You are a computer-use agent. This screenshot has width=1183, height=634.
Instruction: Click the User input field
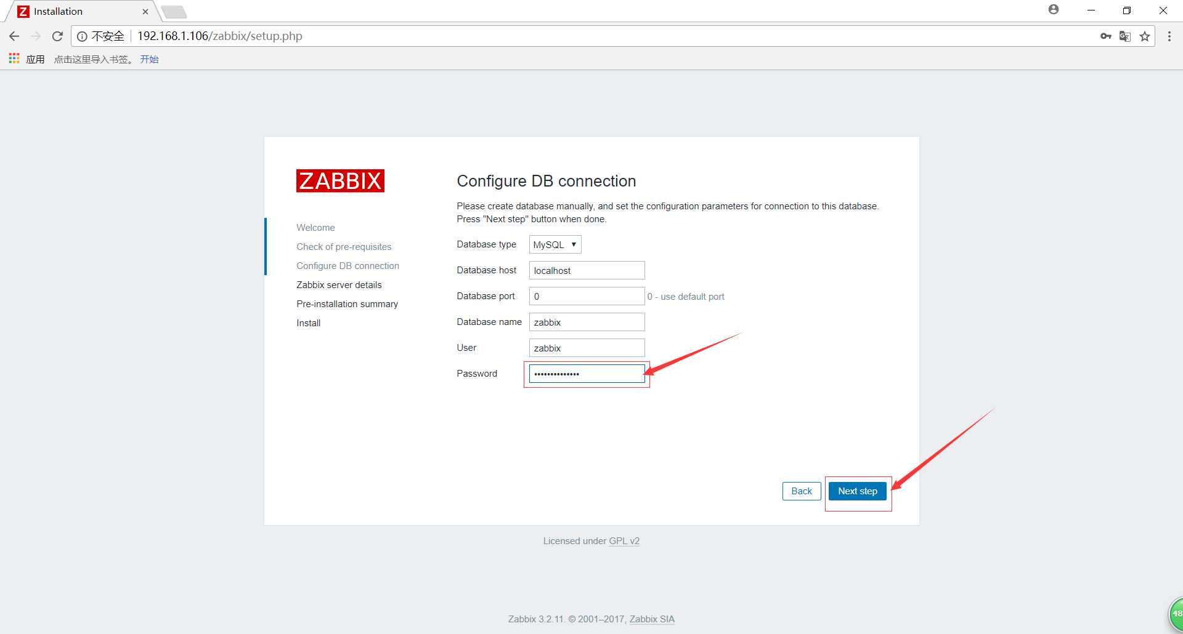tap(587, 348)
